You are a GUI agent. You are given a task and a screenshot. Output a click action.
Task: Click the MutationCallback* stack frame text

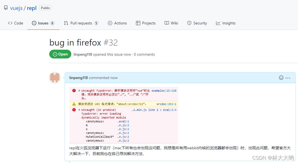(100, 137)
